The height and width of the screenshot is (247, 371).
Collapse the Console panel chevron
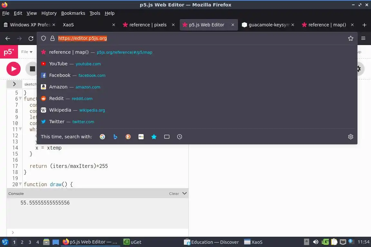click(185, 193)
